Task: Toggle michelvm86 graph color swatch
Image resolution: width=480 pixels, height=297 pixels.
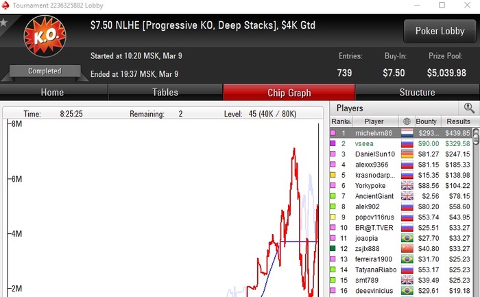Action: (x=333, y=133)
